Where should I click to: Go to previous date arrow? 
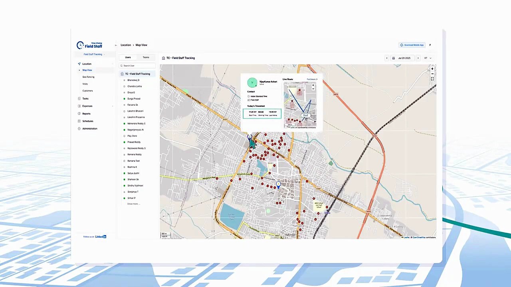tap(386, 58)
